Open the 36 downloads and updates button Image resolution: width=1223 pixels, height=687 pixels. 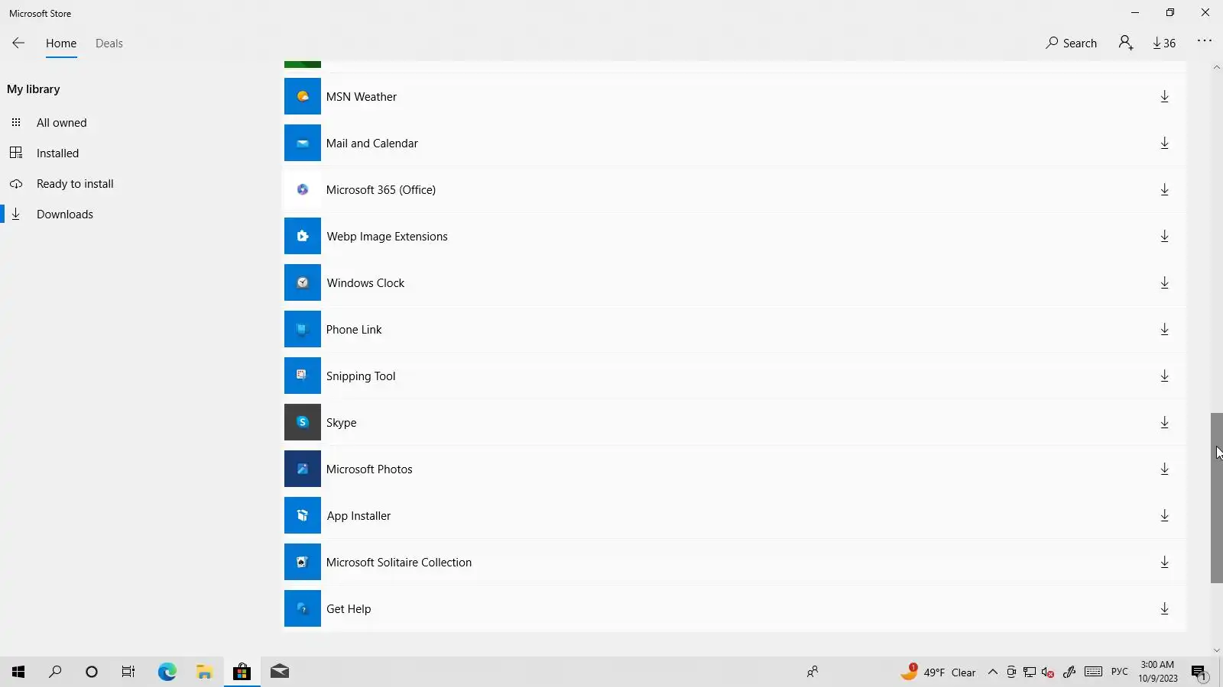coord(1165,44)
